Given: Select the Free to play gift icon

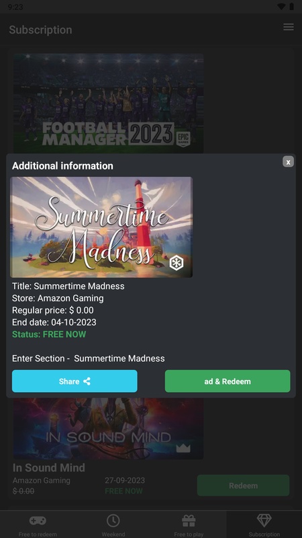Looking at the screenshot, I should [x=189, y=521].
